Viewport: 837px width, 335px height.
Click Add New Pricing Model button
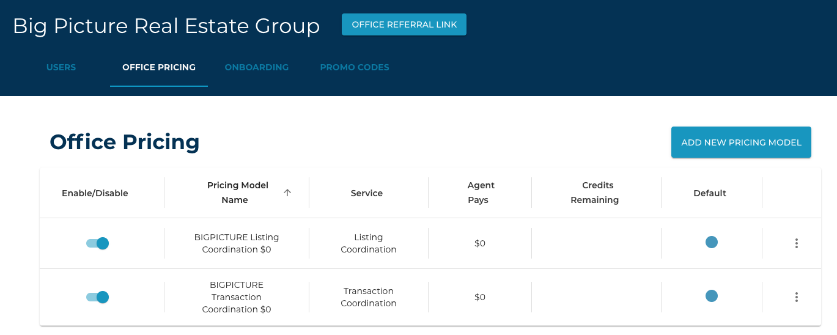tap(741, 142)
